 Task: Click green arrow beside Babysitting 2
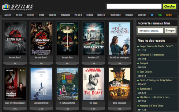[x=138, y=89]
